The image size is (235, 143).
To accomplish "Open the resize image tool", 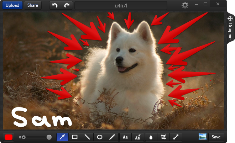I will click(x=176, y=137).
